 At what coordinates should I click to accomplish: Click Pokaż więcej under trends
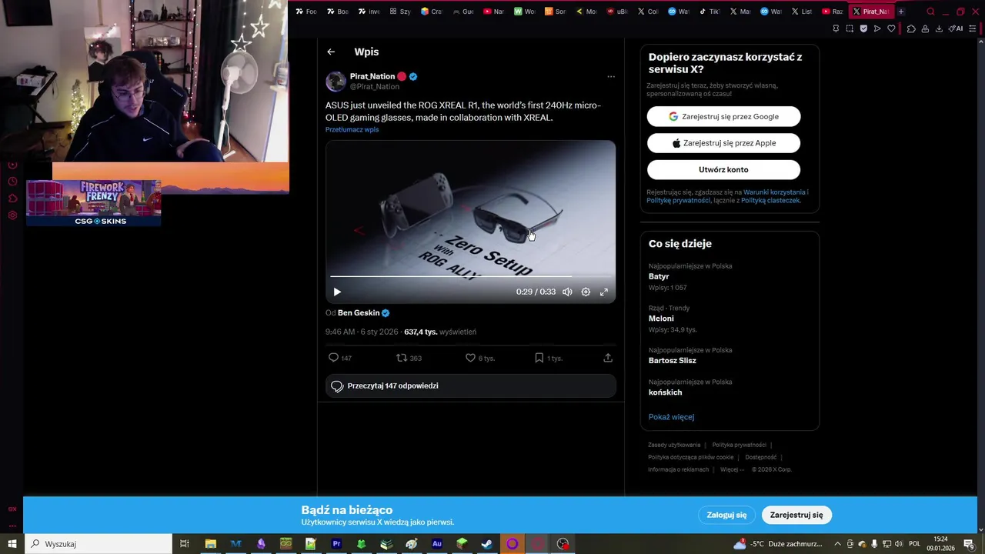click(671, 417)
